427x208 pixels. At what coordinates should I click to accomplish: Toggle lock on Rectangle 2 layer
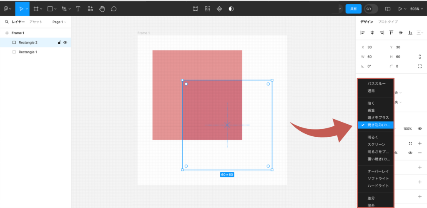59,43
